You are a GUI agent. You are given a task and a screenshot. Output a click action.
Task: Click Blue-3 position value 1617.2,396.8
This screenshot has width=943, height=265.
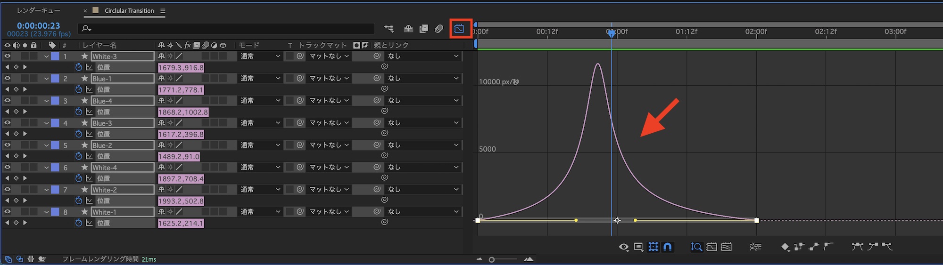click(181, 134)
